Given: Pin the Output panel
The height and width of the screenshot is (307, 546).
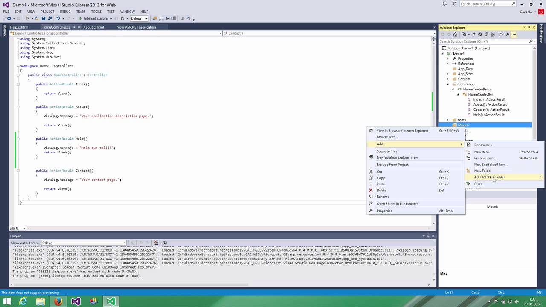Looking at the screenshot, I should pos(428,236).
